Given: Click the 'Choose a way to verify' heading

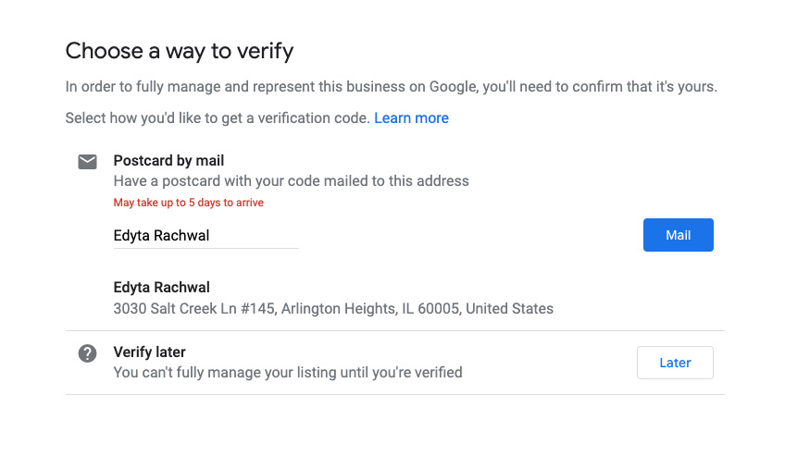Looking at the screenshot, I should 180,51.
